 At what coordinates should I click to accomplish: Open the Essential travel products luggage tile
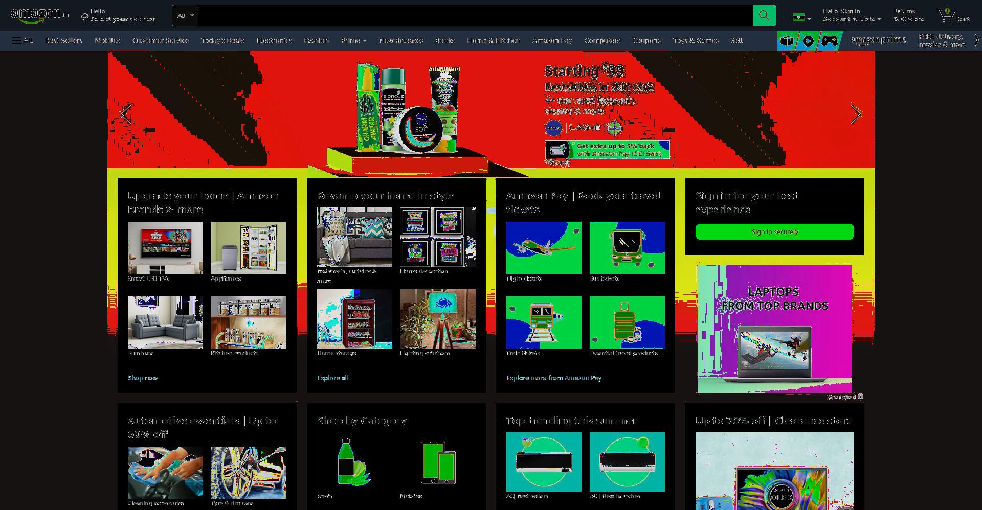[627, 322]
